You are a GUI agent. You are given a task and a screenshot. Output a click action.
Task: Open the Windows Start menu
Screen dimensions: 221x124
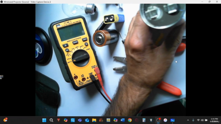click(44, 120)
